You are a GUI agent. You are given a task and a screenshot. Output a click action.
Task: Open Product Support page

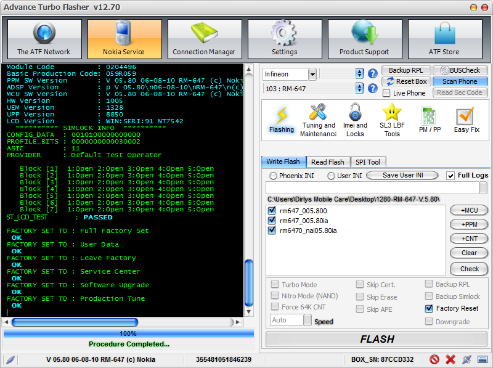pos(365,39)
